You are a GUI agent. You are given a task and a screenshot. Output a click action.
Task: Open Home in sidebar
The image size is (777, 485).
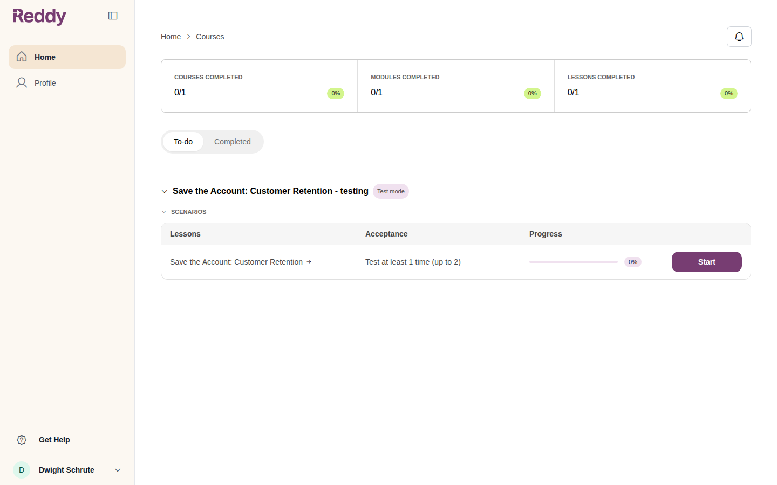click(x=67, y=57)
